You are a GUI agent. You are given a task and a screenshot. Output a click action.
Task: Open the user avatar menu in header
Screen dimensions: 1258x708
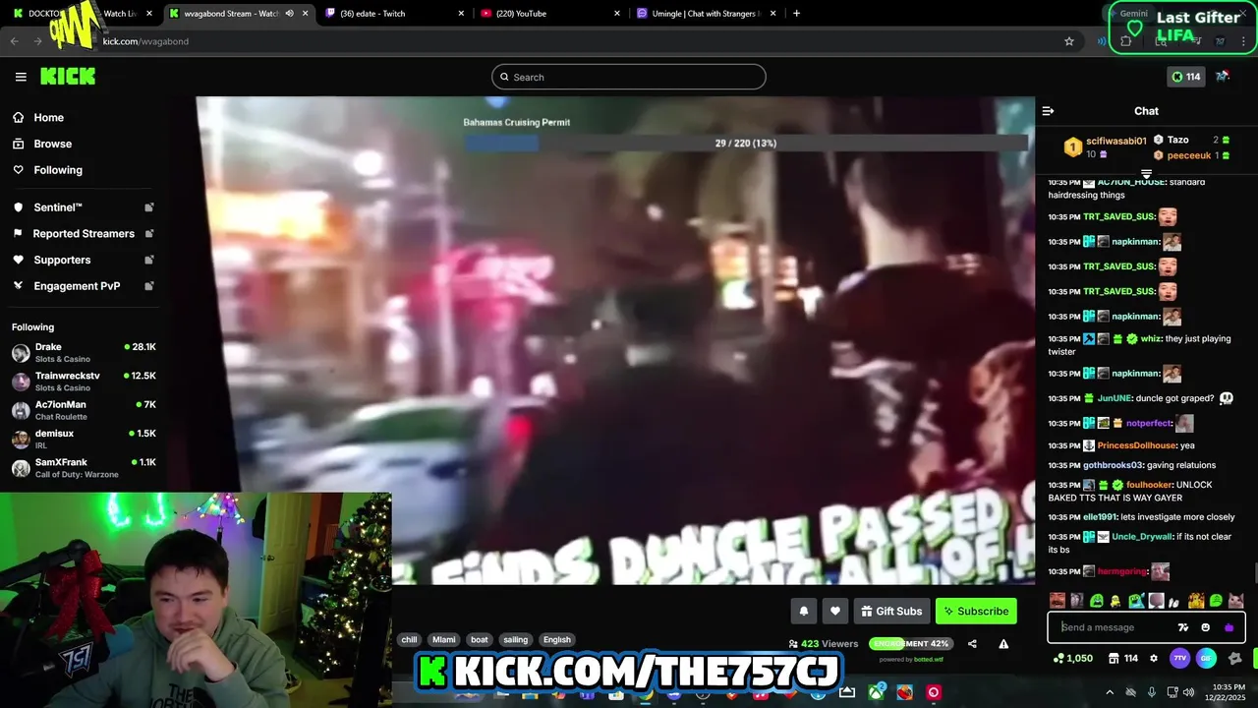pos(1223,77)
